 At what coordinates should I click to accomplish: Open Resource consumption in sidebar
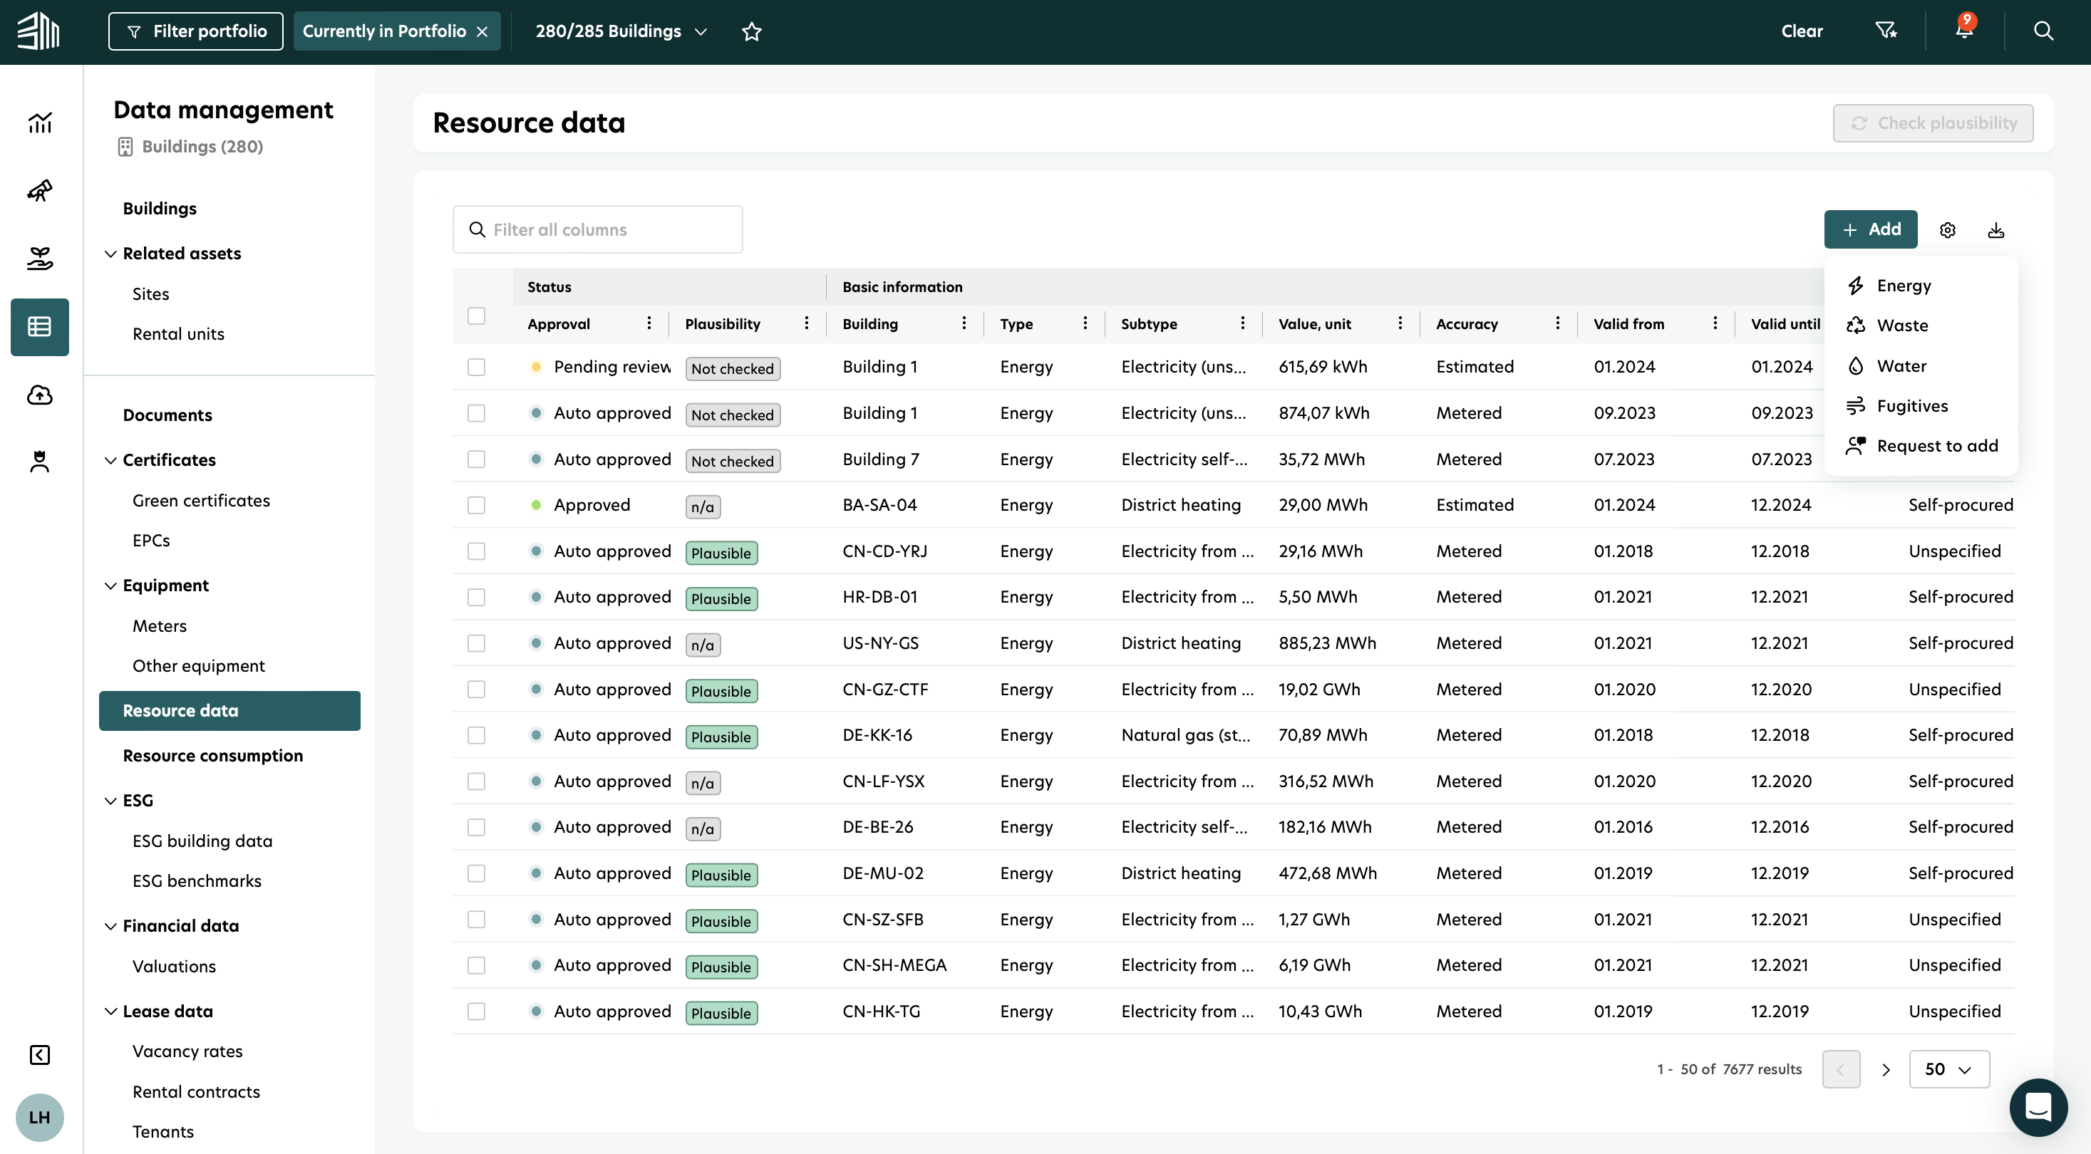[212, 756]
